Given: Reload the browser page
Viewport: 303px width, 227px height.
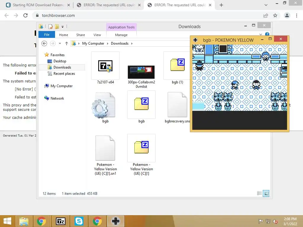Looking at the screenshot, I should click(25, 15).
